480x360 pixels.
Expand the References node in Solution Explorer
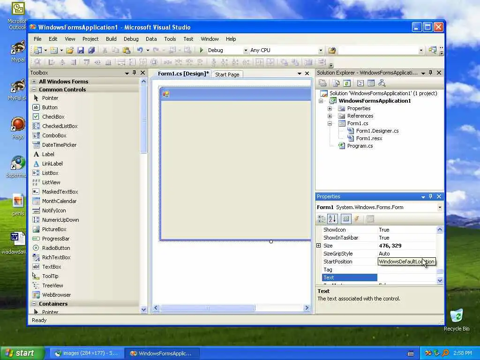pyautogui.click(x=330, y=116)
